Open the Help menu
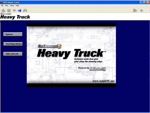150x113 pixels. [17, 6]
